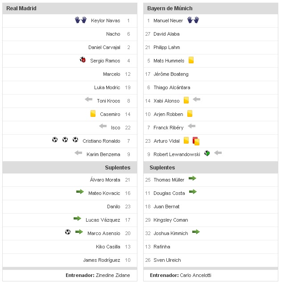Viewport: 281px width, 285px height.
Task: Click Arturo Vidal's red card icon
Action: (196, 141)
